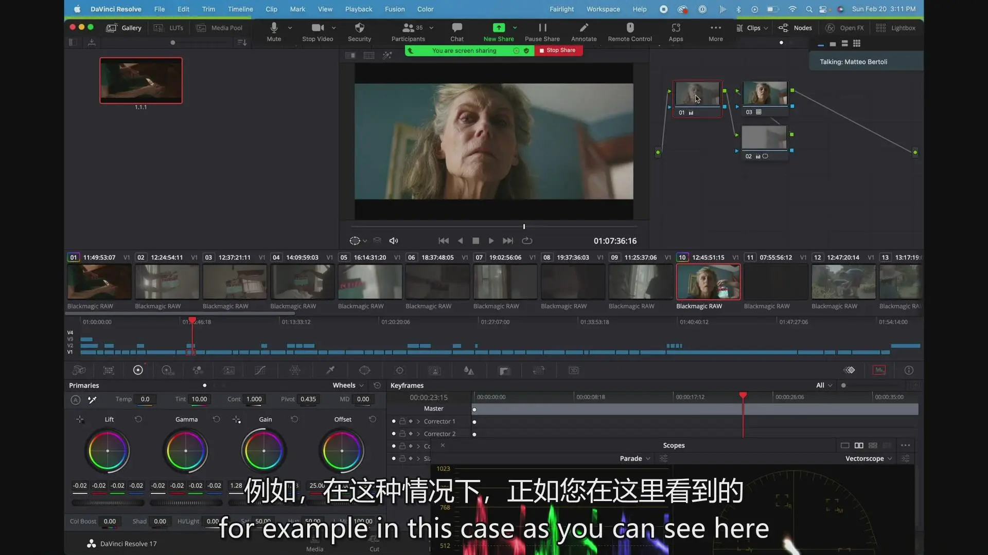Open the Motion Effects palette
Screen dimensions: 988x555
(228, 370)
